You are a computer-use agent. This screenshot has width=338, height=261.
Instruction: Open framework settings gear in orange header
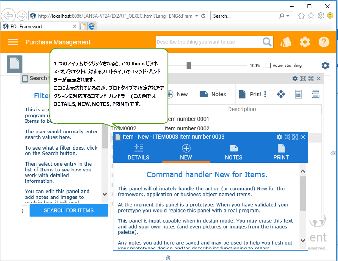pyautogui.click(x=305, y=42)
